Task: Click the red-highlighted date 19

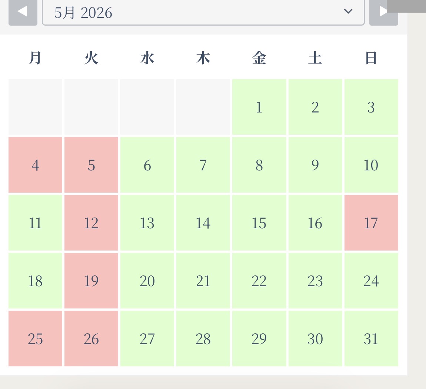Action: pyautogui.click(x=91, y=281)
